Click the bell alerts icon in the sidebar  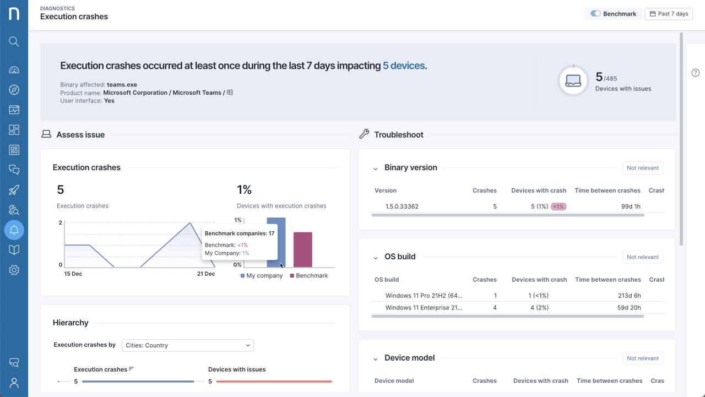(14, 230)
